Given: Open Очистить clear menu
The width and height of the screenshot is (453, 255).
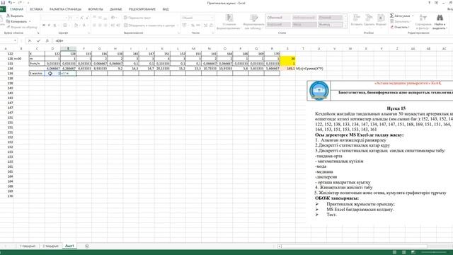Looking at the screenshot, I should 400,27.
